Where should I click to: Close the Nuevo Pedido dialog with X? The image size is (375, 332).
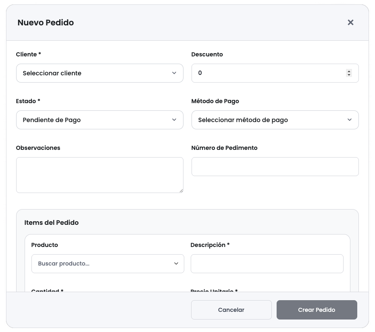(350, 23)
